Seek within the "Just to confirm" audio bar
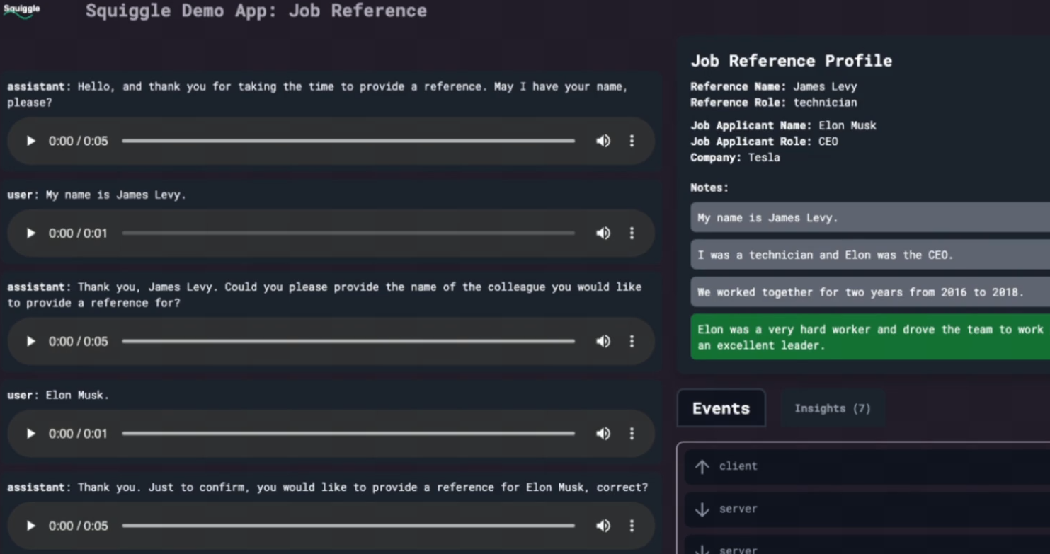This screenshot has width=1050, height=554. (348, 526)
